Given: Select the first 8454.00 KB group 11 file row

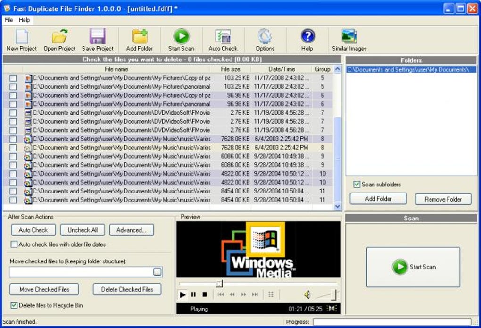Looking at the screenshot, I should tap(168, 191).
